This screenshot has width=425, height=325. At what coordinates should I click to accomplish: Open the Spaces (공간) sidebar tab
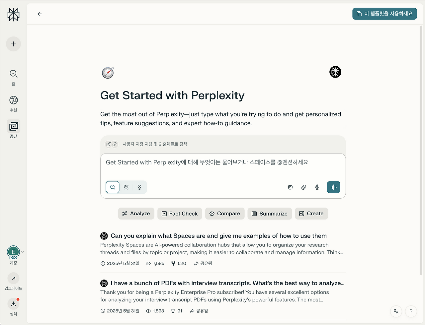(13, 126)
